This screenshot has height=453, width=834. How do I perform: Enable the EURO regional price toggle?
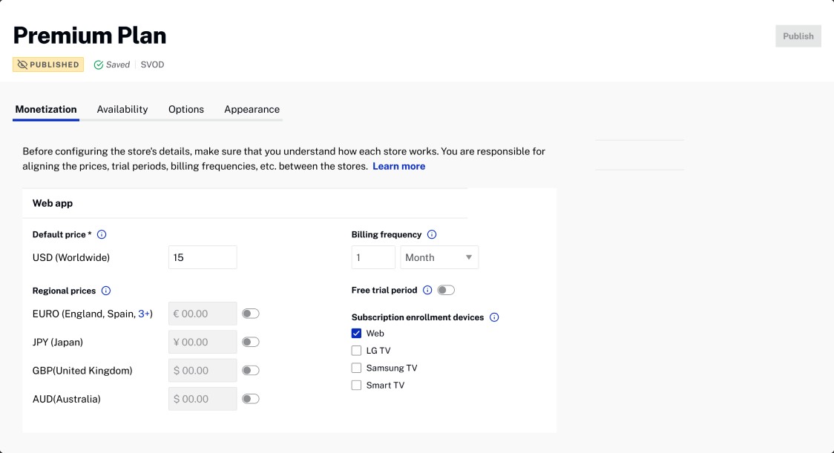(x=251, y=314)
